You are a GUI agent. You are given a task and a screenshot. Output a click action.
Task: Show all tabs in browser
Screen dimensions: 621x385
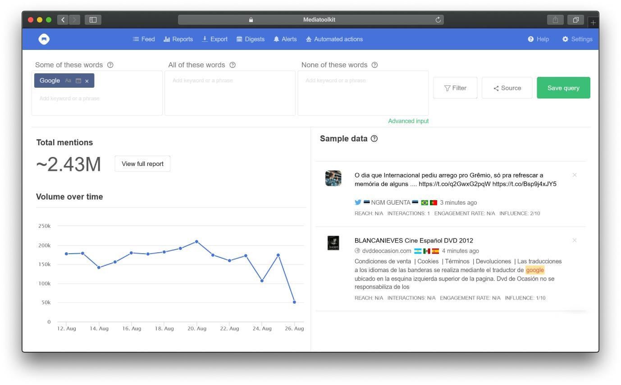pos(575,20)
